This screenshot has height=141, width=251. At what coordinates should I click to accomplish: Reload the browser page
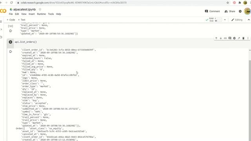pos(11,3)
